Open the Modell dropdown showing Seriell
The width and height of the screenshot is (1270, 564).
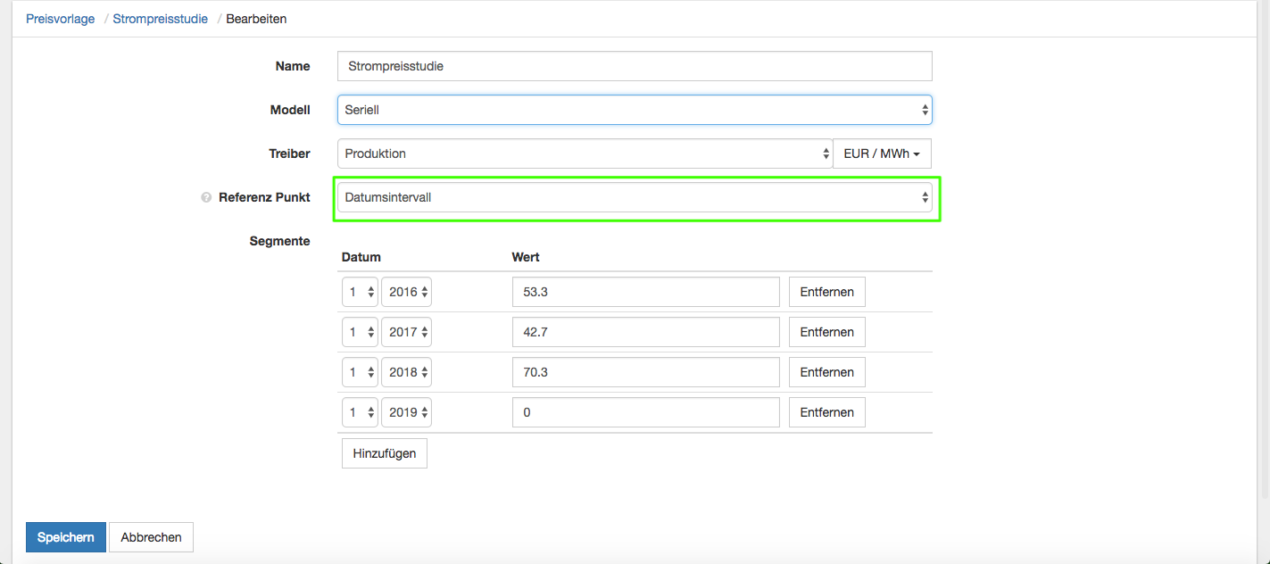(635, 110)
